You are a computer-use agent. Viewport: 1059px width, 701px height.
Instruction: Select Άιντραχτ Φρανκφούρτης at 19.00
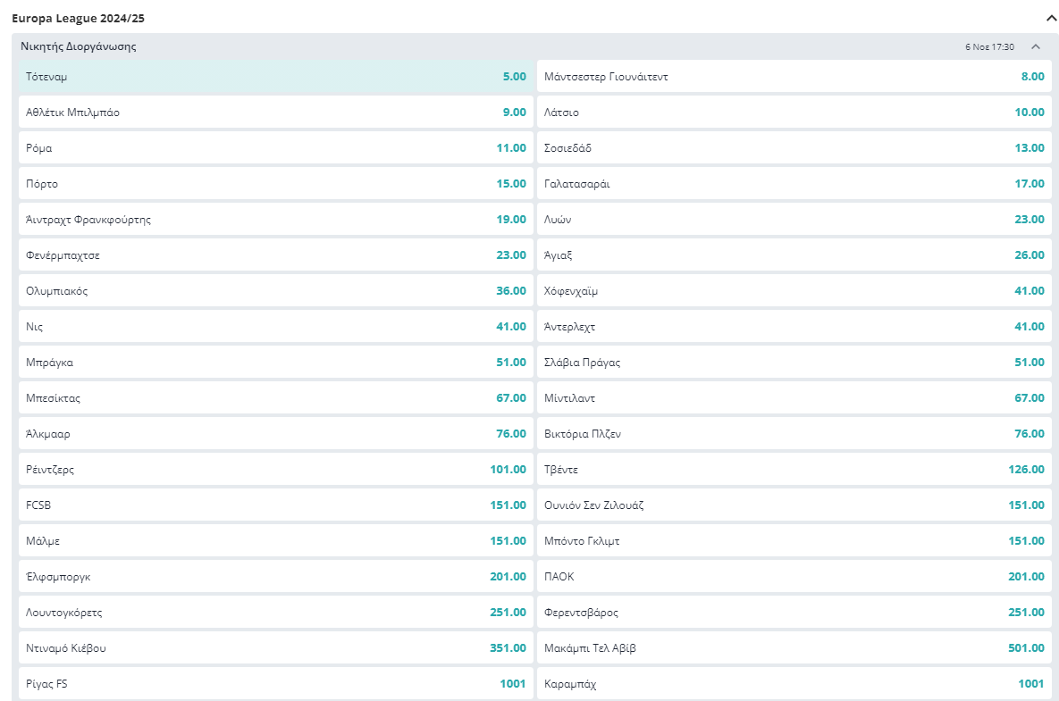275,220
